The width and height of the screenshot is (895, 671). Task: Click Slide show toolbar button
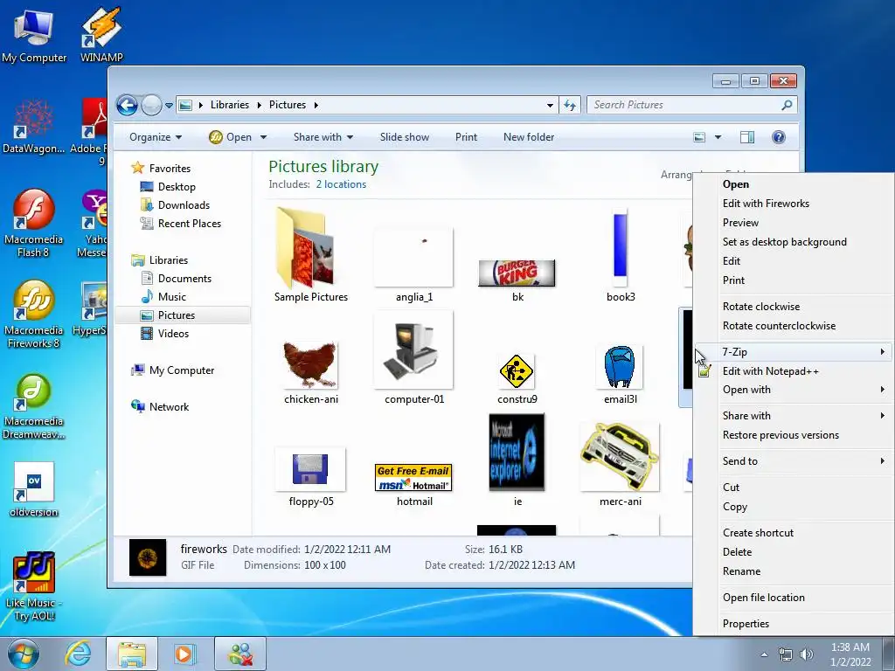click(x=404, y=137)
